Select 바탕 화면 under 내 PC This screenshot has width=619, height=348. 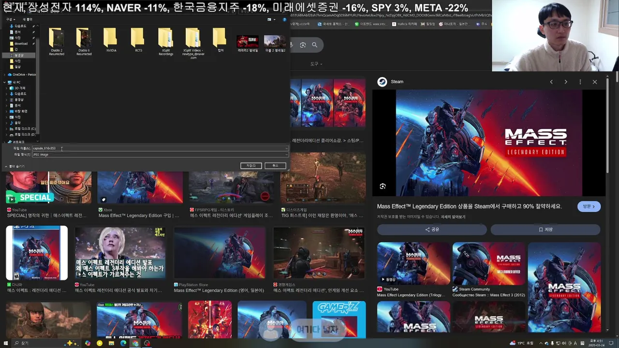20,111
